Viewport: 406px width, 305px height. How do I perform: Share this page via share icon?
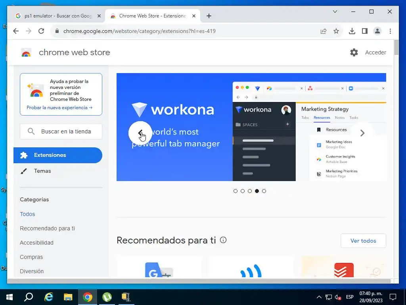pos(324,31)
